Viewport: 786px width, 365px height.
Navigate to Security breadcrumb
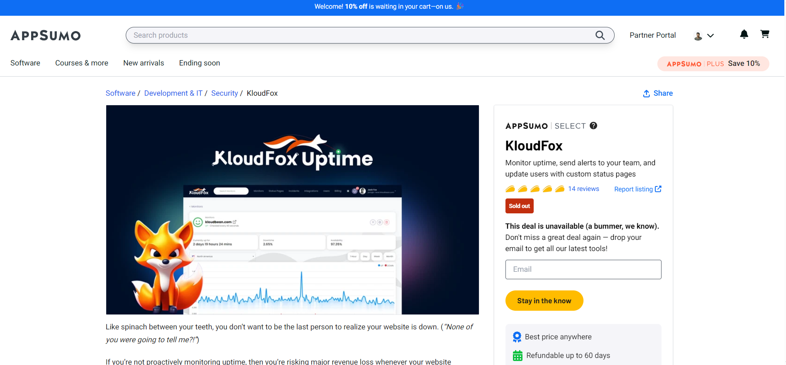click(225, 93)
